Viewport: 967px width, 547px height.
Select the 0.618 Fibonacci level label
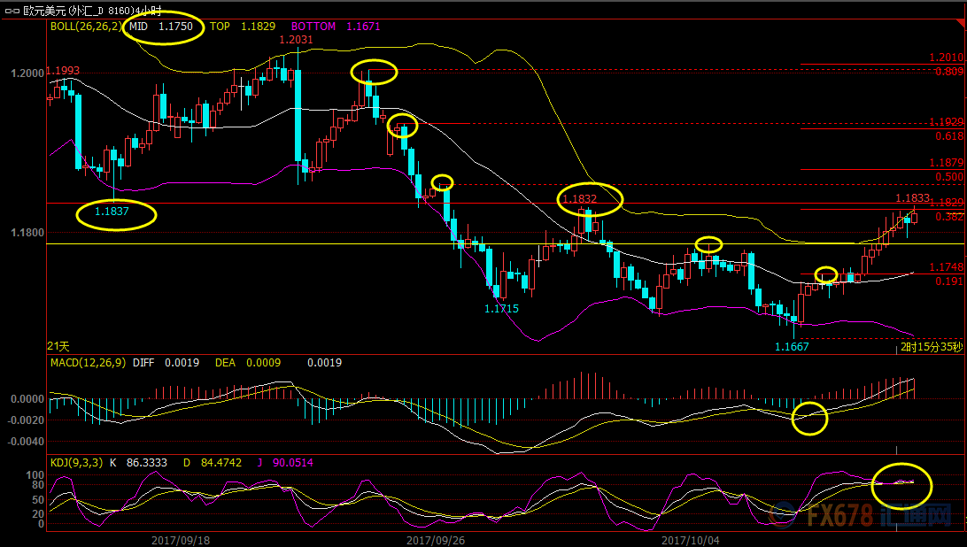pyautogui.click(x=949, y=136)
